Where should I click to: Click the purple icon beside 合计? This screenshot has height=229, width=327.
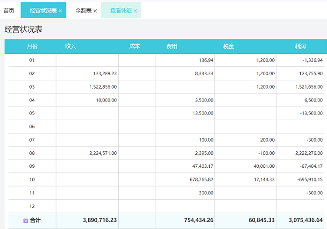pyautogui.click(x=26, y=221)
